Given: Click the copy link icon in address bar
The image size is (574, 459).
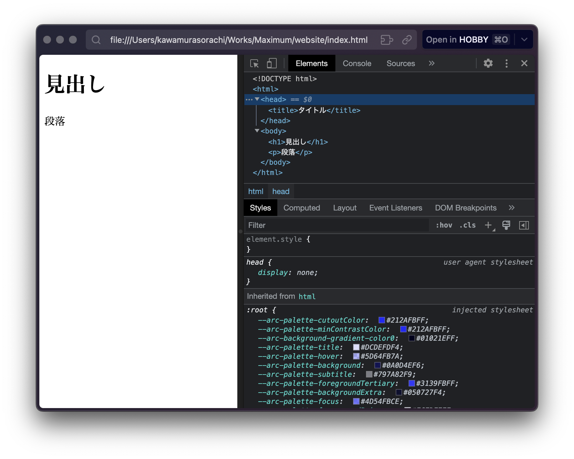Looking at the screenshot, I should [407, 40].
